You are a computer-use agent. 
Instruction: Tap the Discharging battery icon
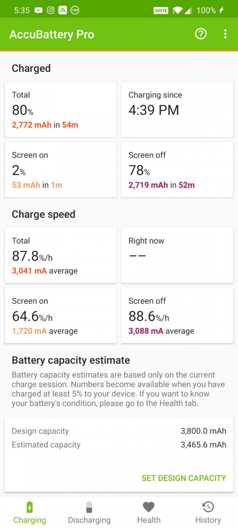(89, 507)
